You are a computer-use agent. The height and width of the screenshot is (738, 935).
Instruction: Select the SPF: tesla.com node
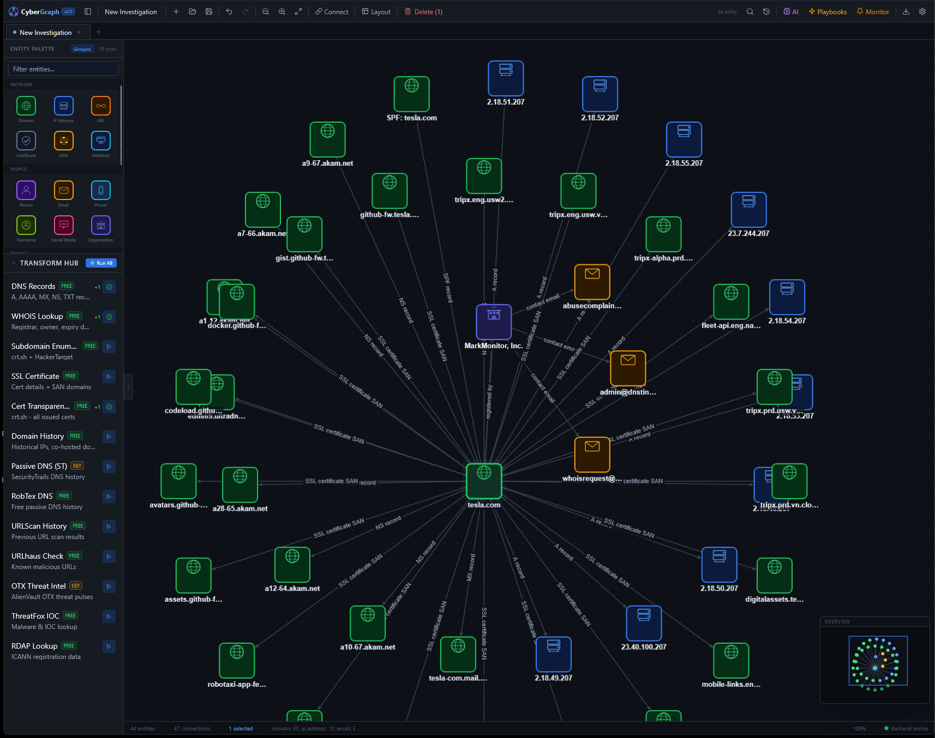click(x=411, y=94)
